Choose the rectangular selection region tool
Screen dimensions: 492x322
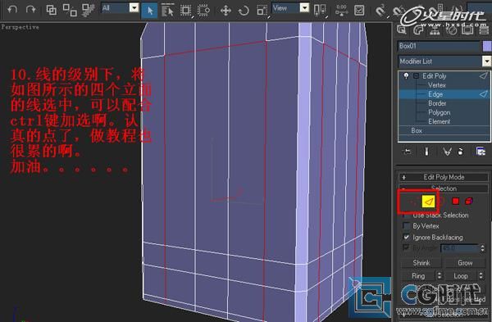point(186,11)
